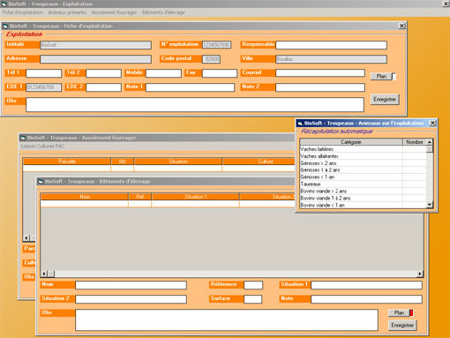Click the scroll down arrow in Récapitulation list
This screenshot has width=450, height=338.
point(430,205)
